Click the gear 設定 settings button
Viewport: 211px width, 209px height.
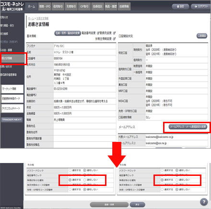(180, 7)
